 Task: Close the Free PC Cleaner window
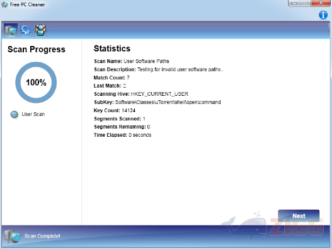point(321,3)
